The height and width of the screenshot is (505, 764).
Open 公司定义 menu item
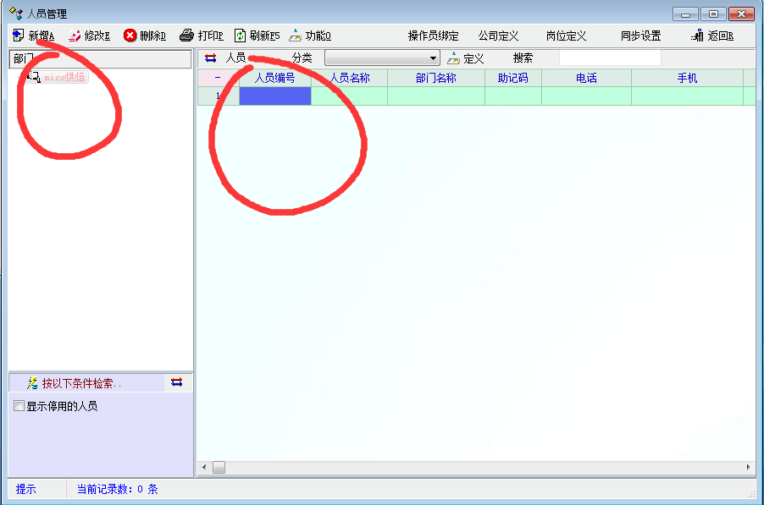click(498, 36)
